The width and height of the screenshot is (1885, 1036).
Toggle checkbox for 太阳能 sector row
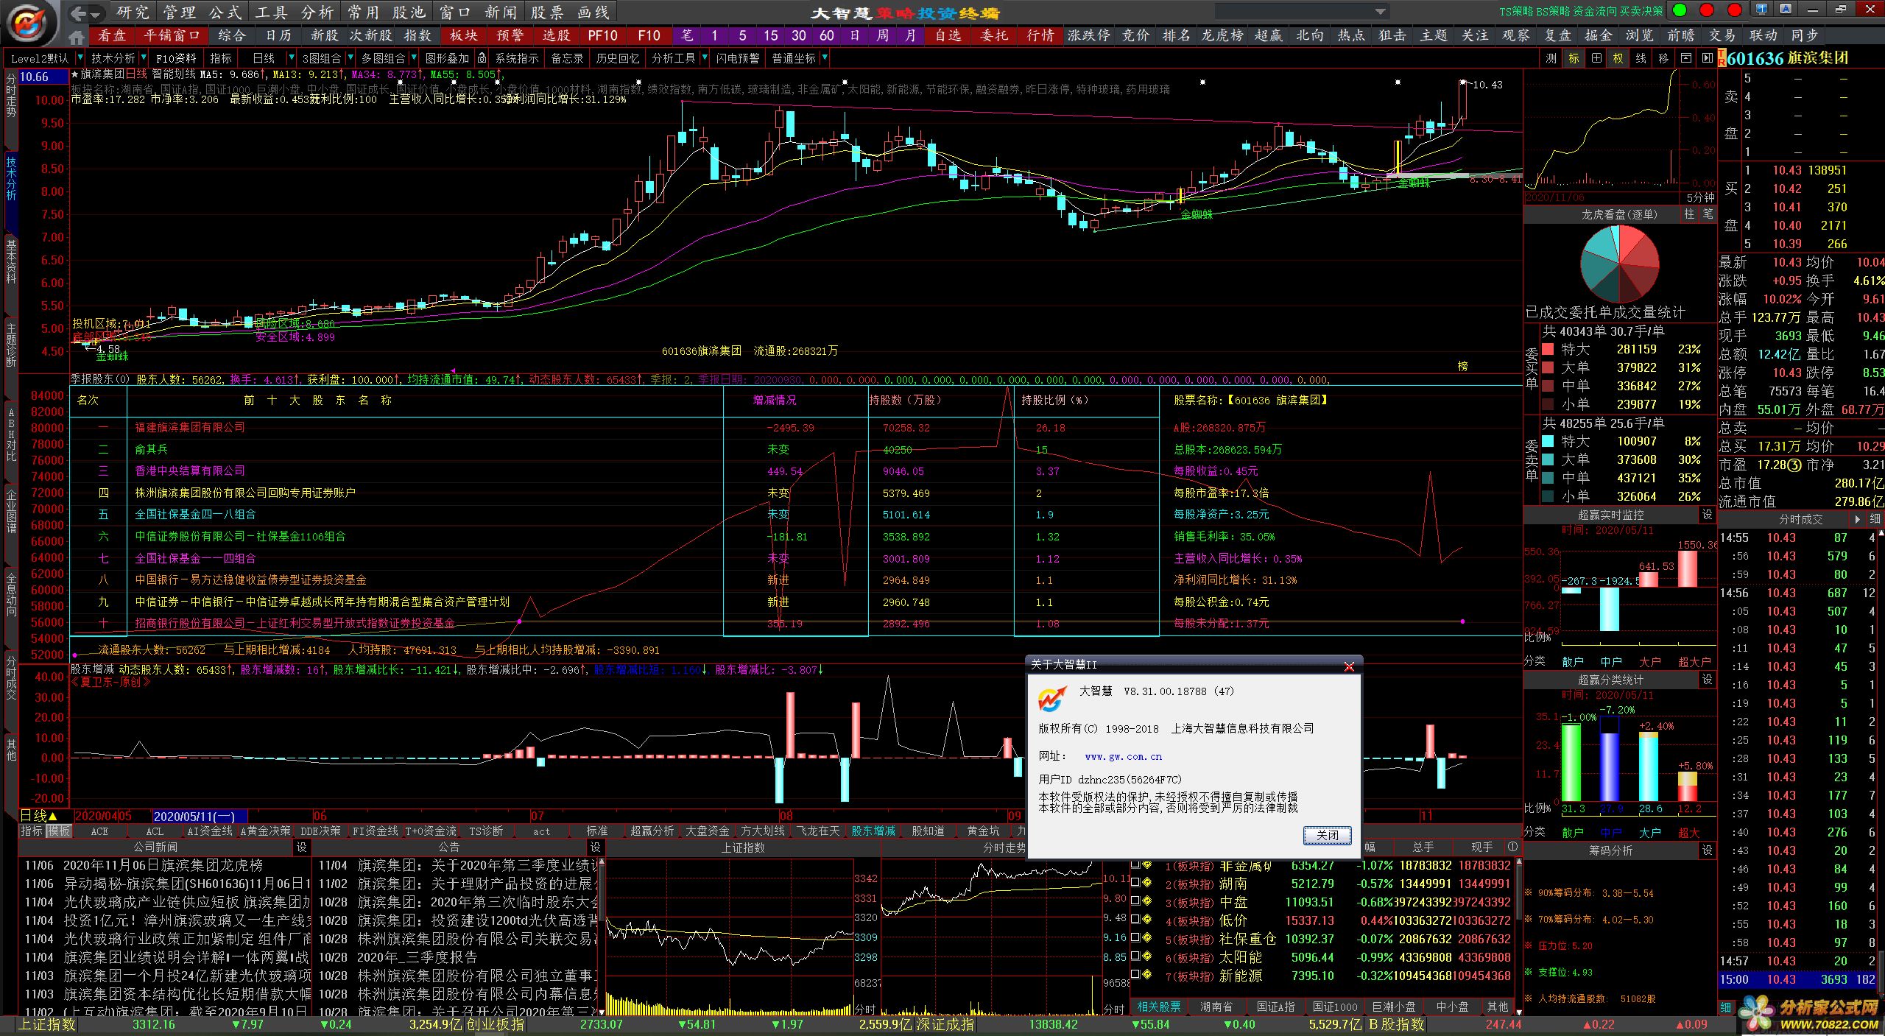point(1135,956)
